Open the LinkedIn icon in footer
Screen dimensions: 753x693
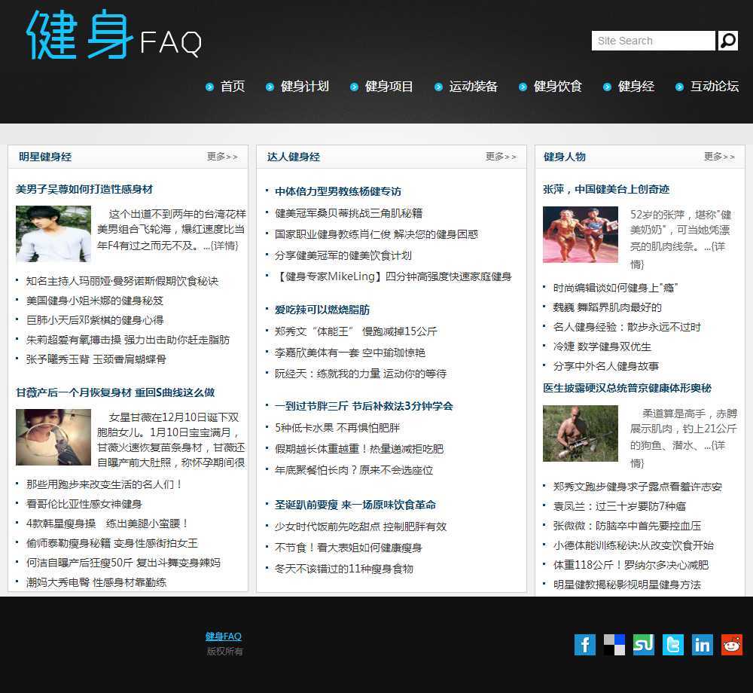point(702,645)
